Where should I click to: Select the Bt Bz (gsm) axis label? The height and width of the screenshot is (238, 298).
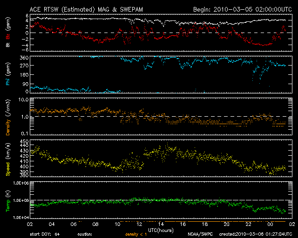7,33
